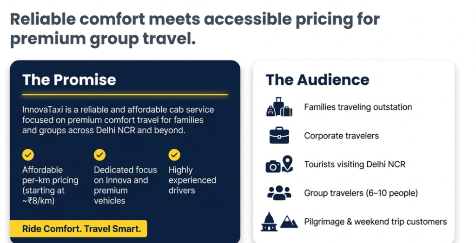Click checkmark above Dedicated focus on Innova
476x243 pixels.
pos(100,155)
